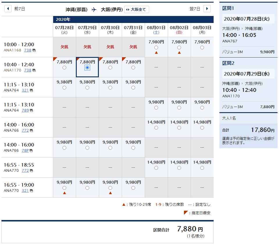Click the 2020年 header bar
Image resolution: width=279 pixels, height=245 pixels.
(133, 19)
